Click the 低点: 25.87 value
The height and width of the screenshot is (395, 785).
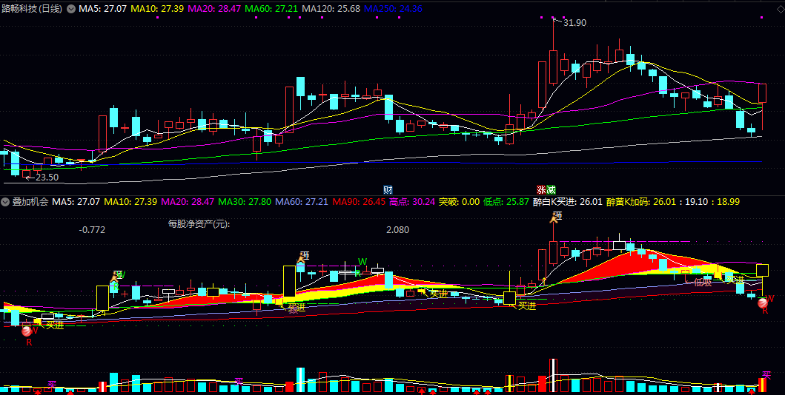[x=506, y=202]
